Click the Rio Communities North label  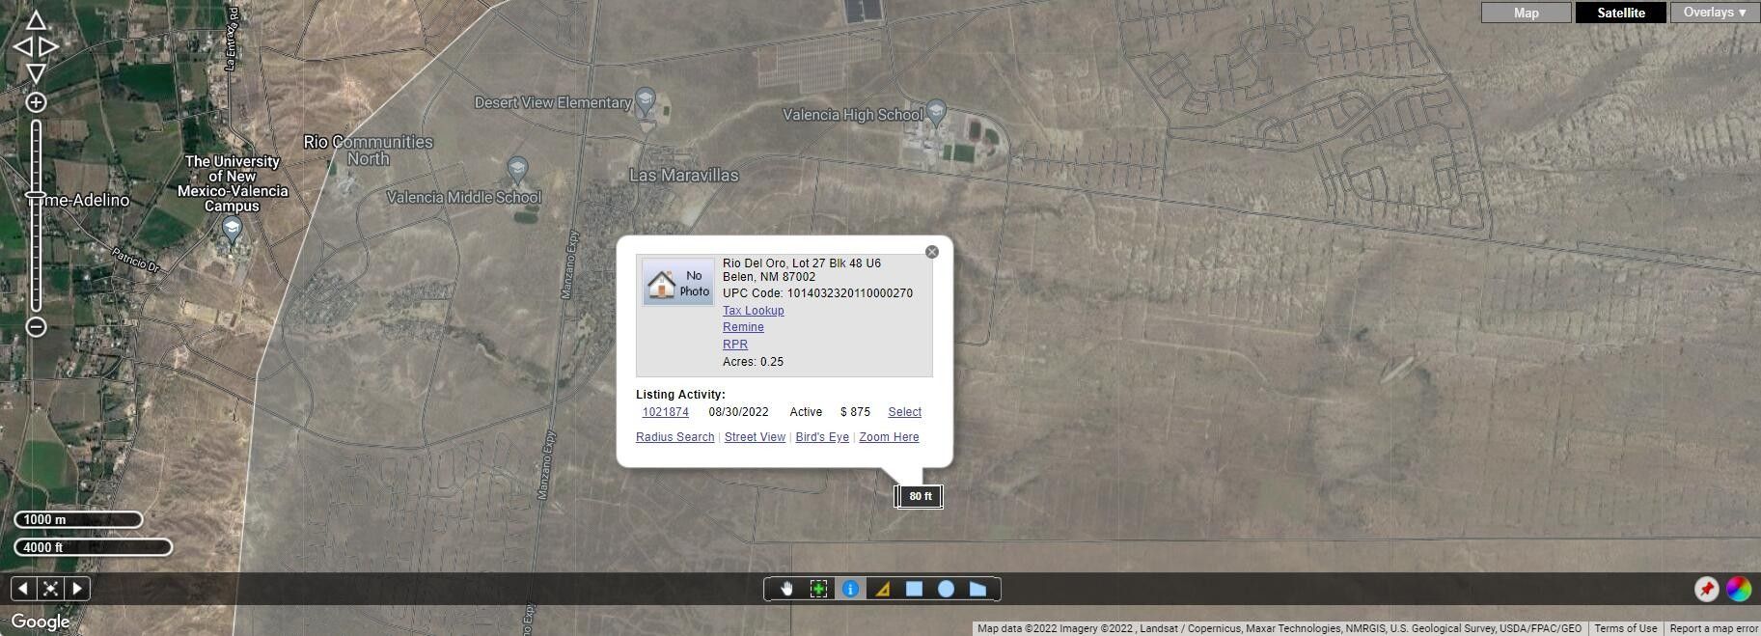368,151
